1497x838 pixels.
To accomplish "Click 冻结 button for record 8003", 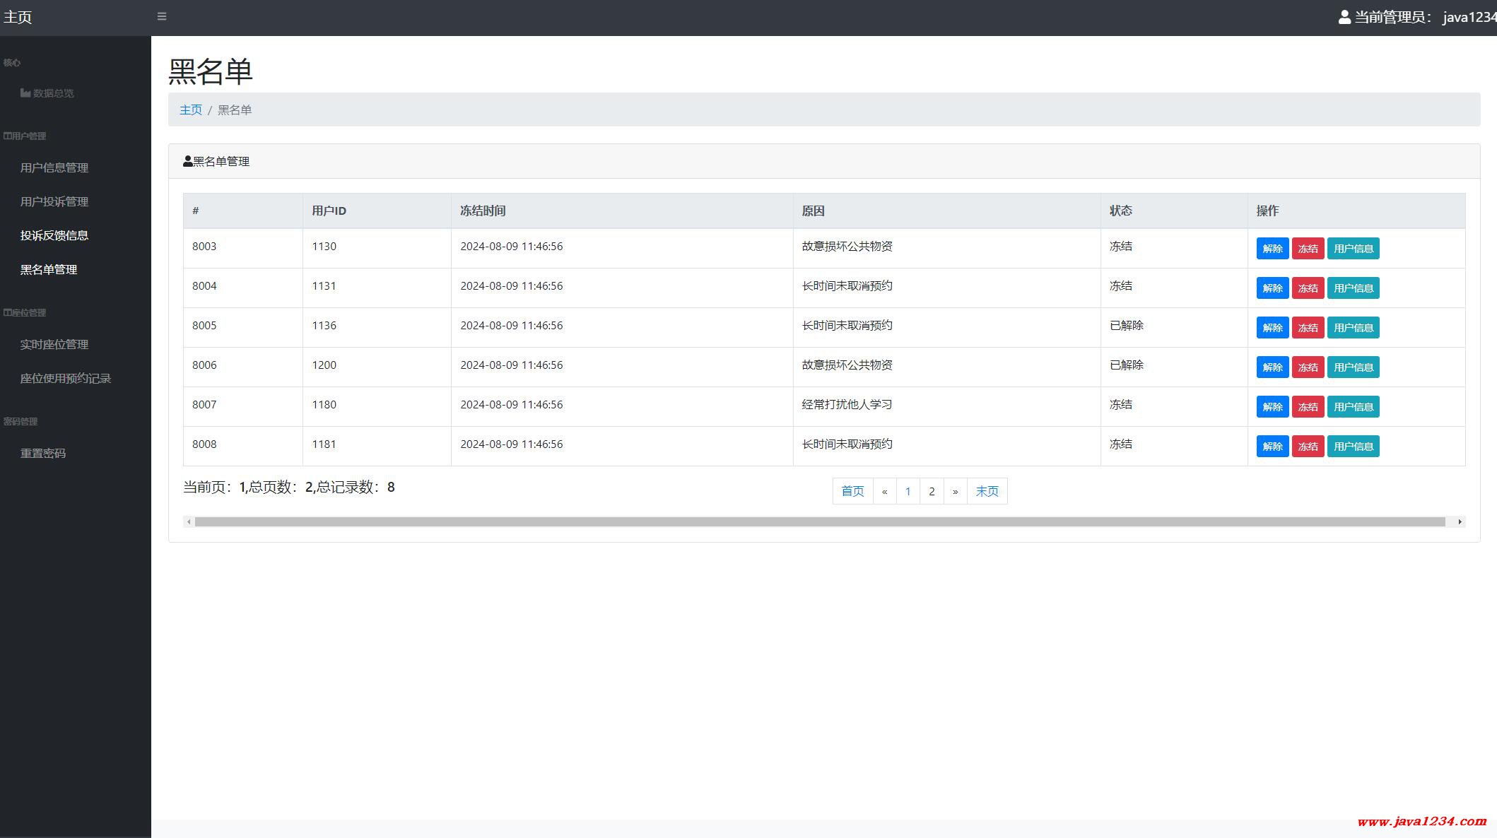I will pyautogui.click(x=1308, y=249).
